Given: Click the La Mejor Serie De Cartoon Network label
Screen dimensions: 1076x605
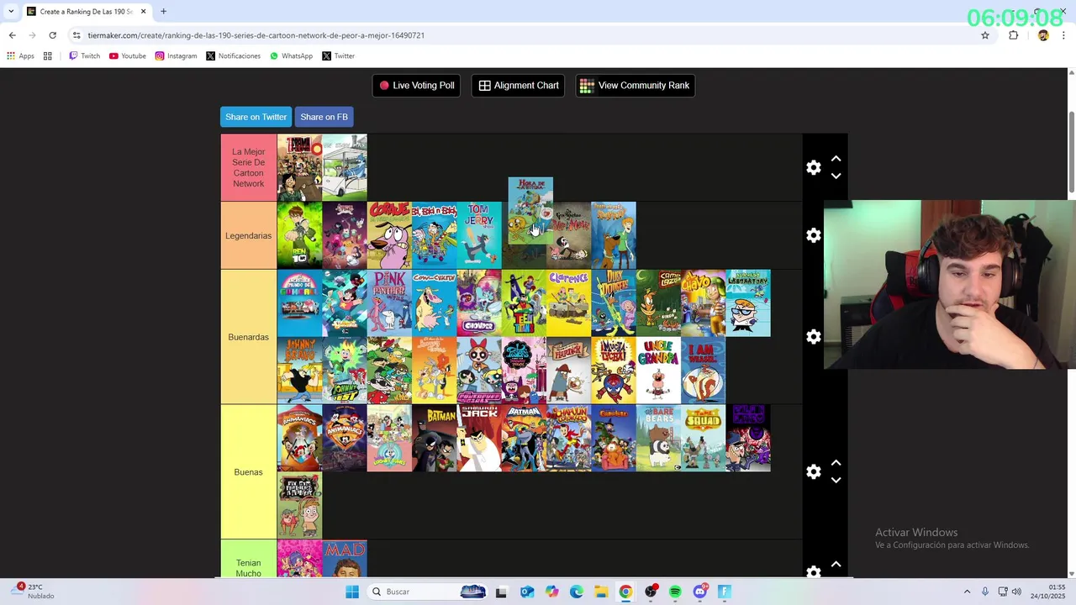Looking at the screenshot, I should 248,168.
